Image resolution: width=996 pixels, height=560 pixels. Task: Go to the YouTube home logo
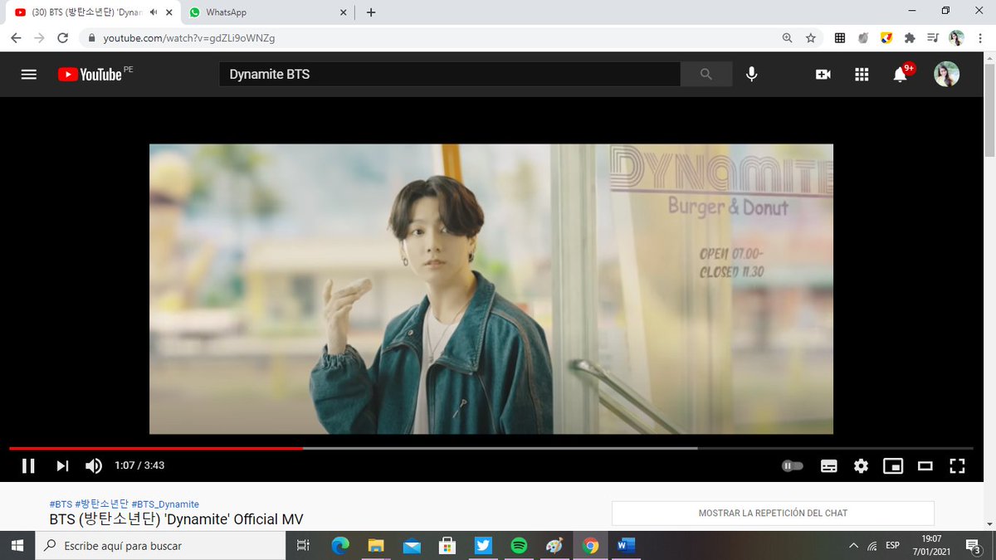pyautogui.click(x=90, y=74)
